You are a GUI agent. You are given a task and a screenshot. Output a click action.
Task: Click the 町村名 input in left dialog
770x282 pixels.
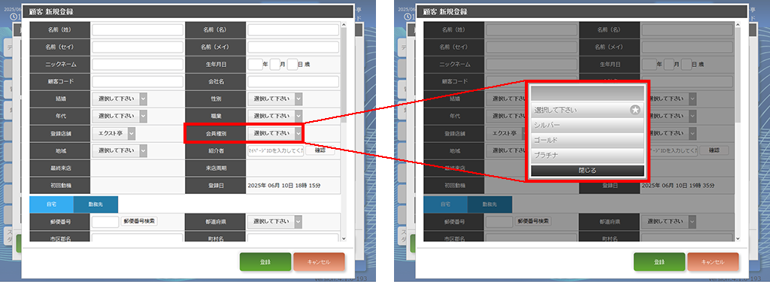(x=293, y=238)
